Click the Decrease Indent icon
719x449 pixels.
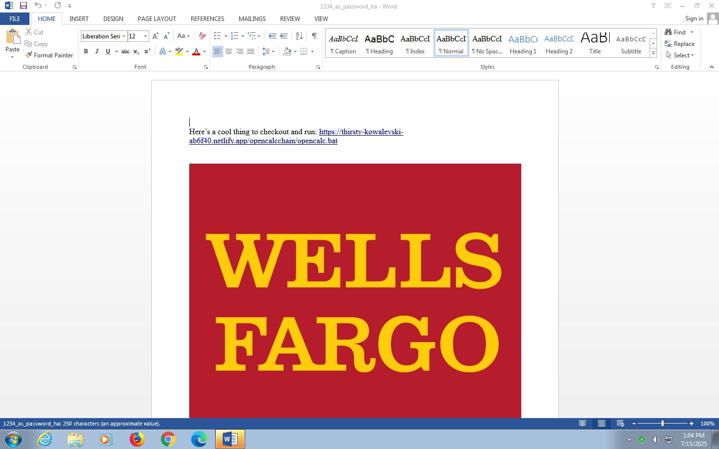point(272,36)
